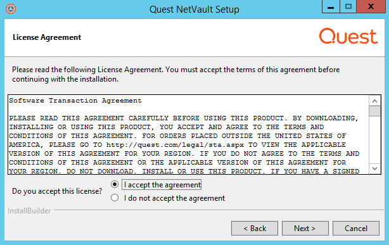This screenshot has height=245, width=389.
Task: Cancel the NetVault installation
Action: [x=356, y=228]
